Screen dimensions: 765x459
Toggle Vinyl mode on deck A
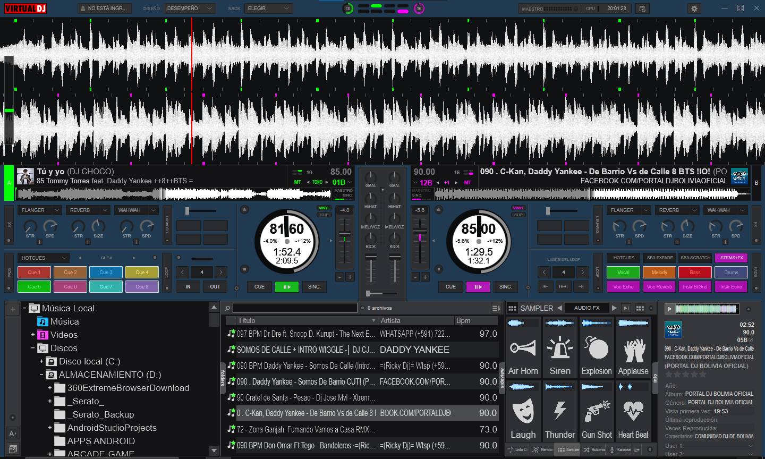tap(324, 208)
